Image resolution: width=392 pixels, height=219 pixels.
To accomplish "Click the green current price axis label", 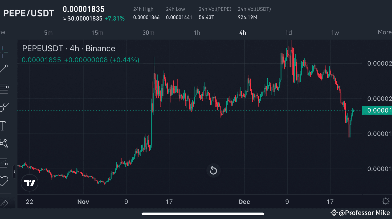I will (x=377, y=110).
